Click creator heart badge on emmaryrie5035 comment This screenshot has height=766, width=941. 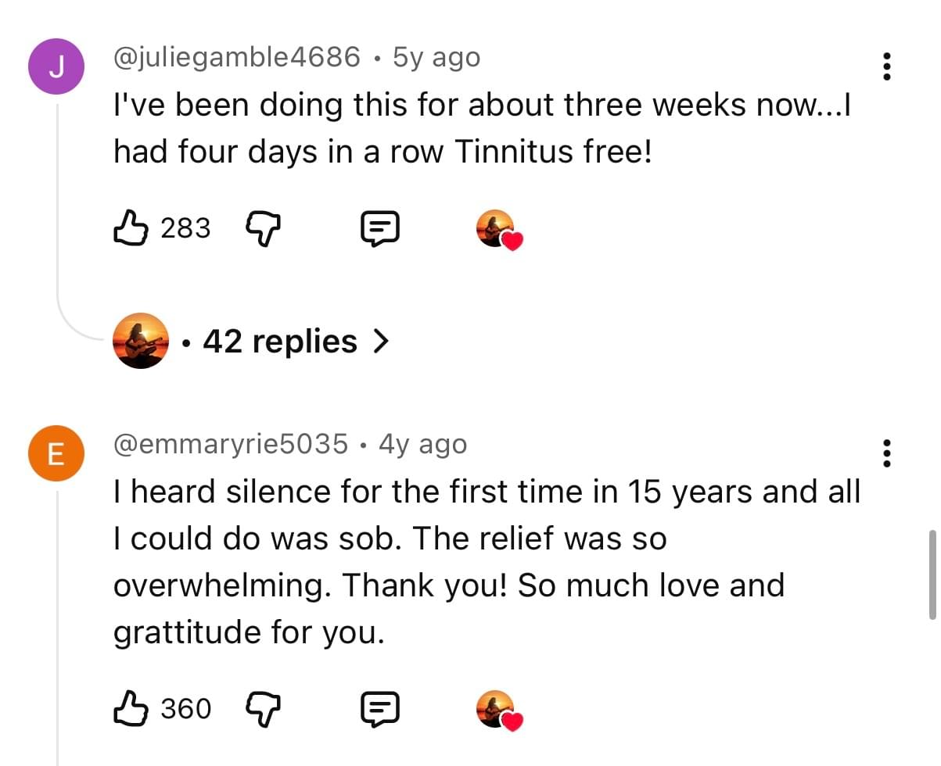pos(497,710)
